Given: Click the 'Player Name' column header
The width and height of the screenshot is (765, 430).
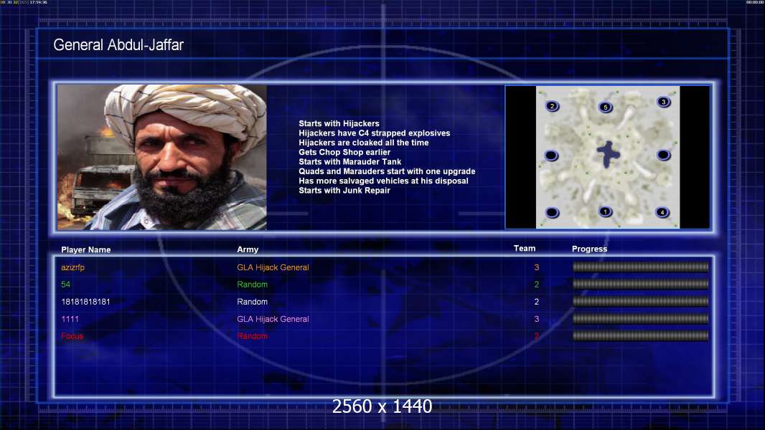Looking at the screenshot, I should pos(86,250).
